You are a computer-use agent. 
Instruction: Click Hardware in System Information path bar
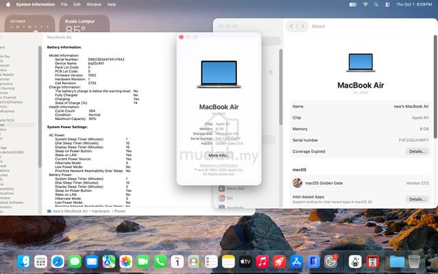[x=101, y=211]
